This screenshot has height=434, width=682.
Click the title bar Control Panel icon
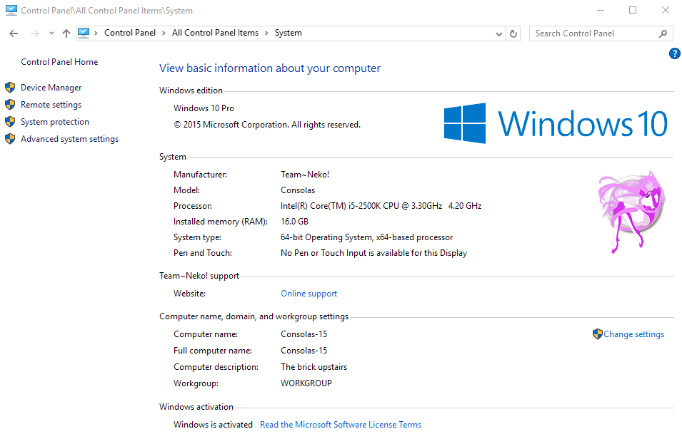(x=11, y=10)
